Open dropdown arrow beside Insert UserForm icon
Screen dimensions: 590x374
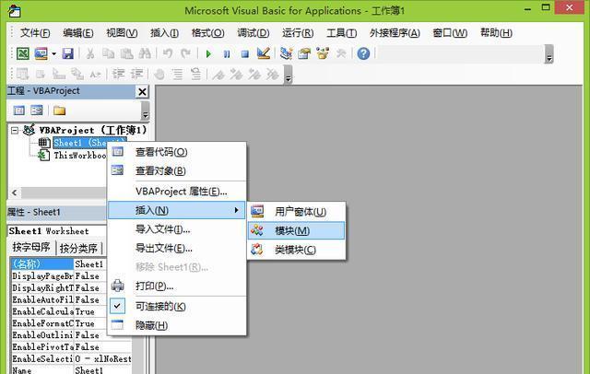coord(54,53)
